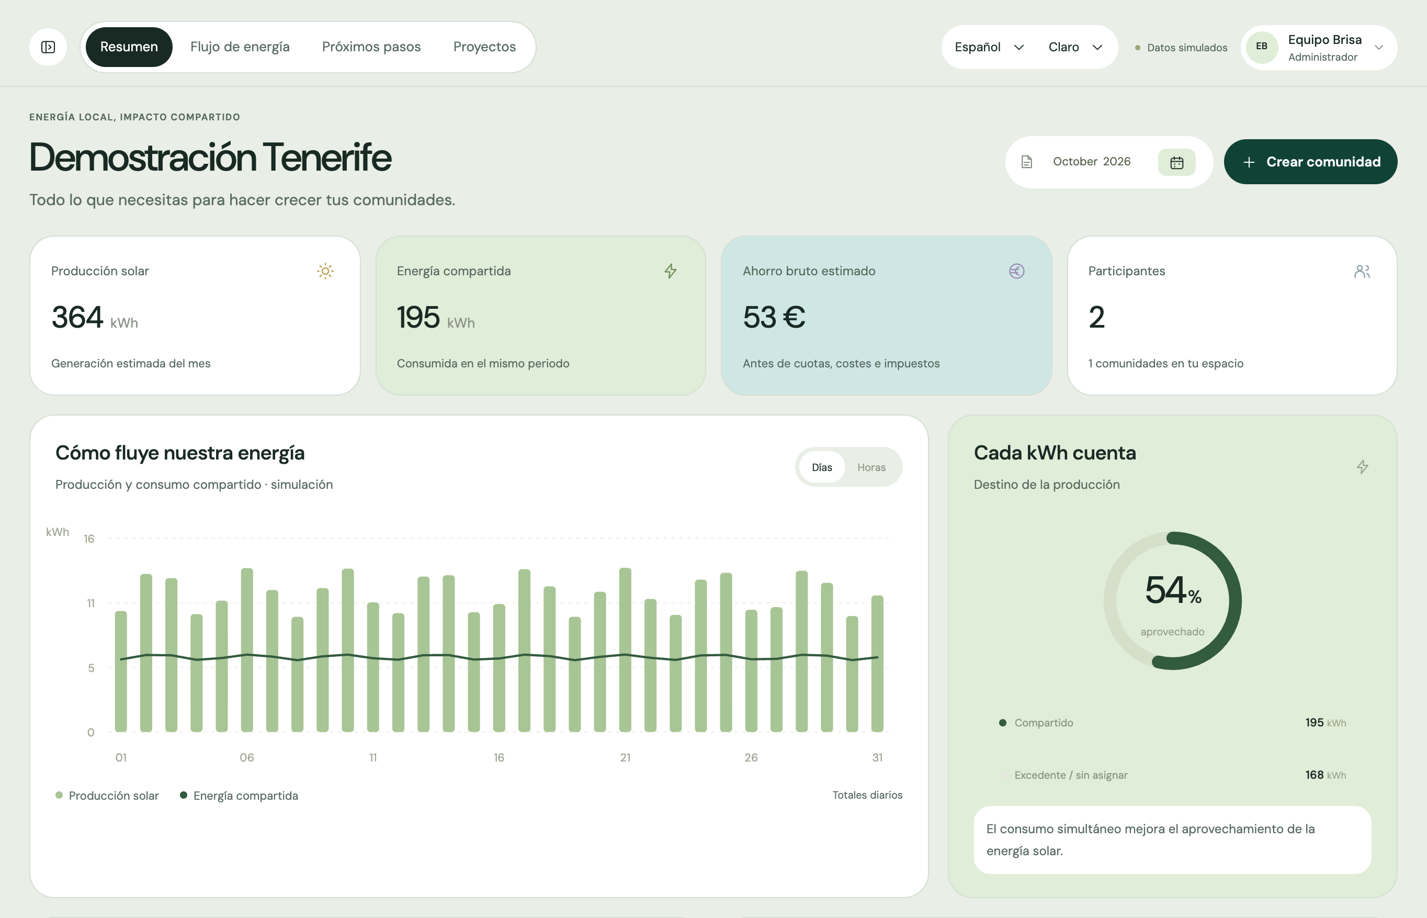Go to Flujo de energía tab
This screenshot has width=1427, height=918.
[x=240, y=47]
